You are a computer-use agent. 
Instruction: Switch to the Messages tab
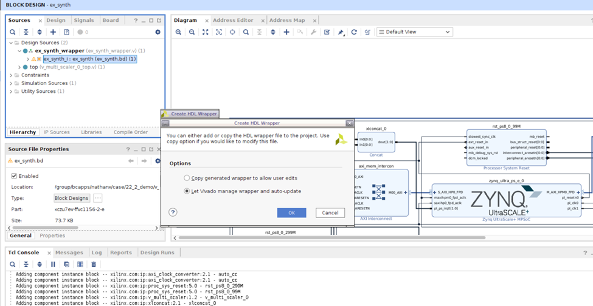click(x=69, y=253)
